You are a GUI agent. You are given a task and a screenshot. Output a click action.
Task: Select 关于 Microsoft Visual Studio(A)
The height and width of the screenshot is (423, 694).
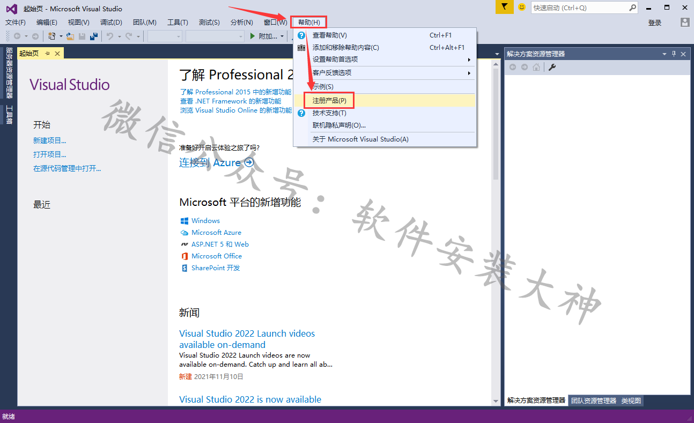[x=385, y=139]
